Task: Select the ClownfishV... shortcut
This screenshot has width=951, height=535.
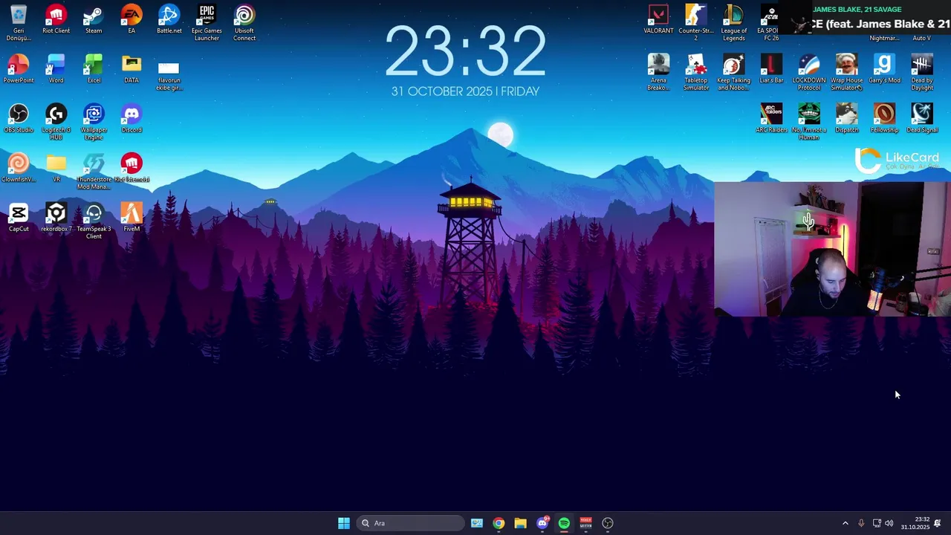Action: point(19,168)
